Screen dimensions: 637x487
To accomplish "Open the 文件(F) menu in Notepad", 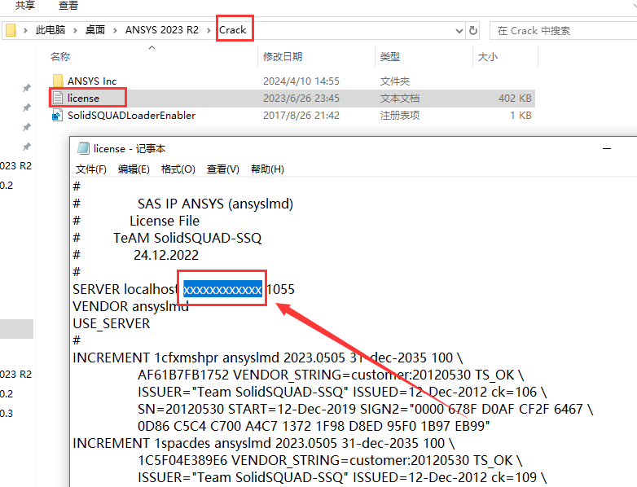I will click(91, 169).
